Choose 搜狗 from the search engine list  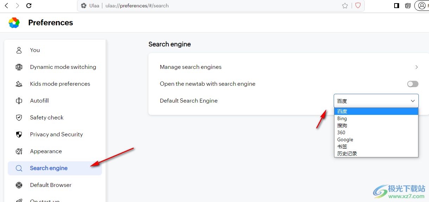376,125
